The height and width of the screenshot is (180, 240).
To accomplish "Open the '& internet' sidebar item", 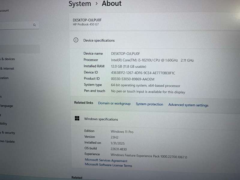I will 7,69.
